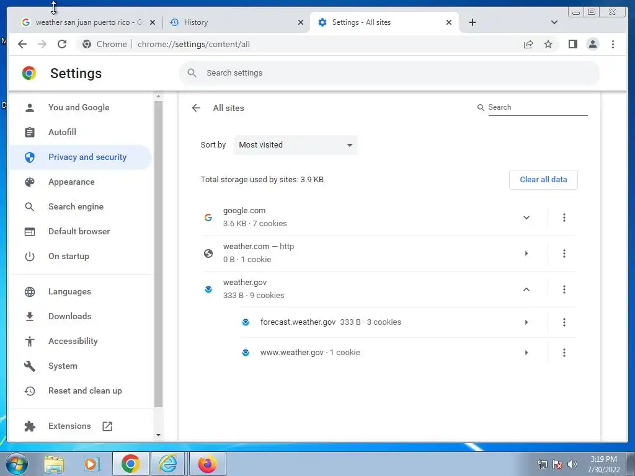Open the Sort by Most visited dropdown
Screen dimensions: 635x476
[x=295, y=145]
